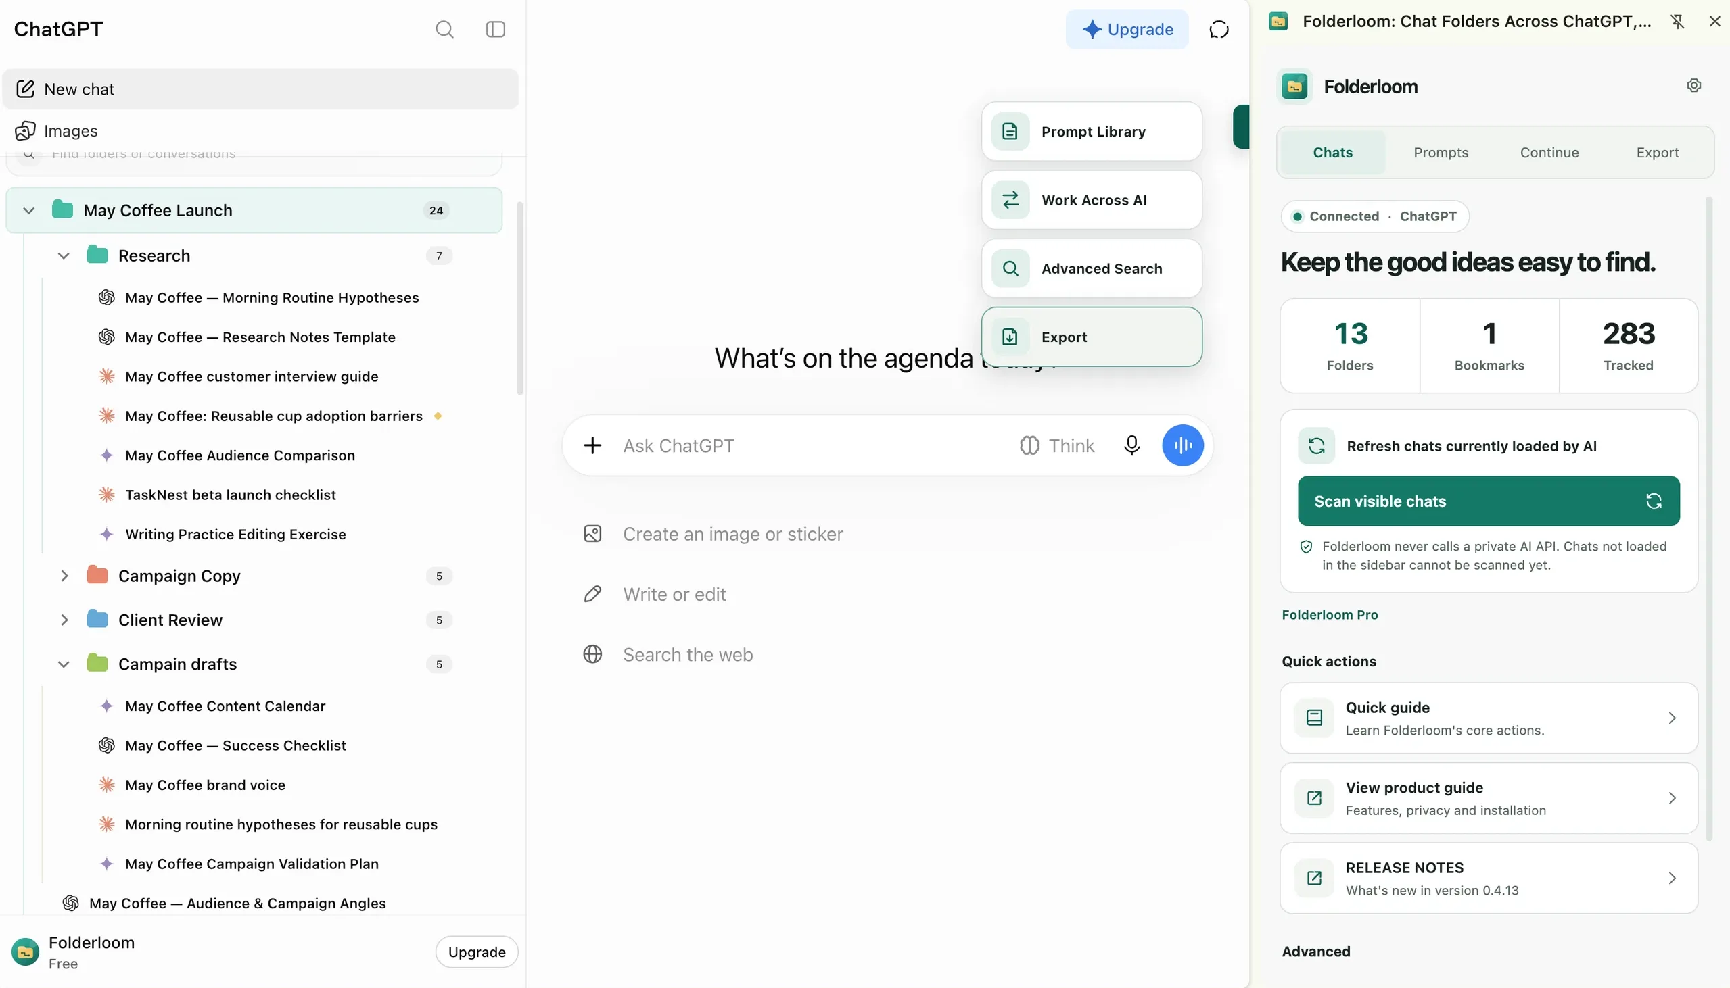Open the Folderloom Pro link
This screenshot has height=988, width=1730.
[1330, 615]
